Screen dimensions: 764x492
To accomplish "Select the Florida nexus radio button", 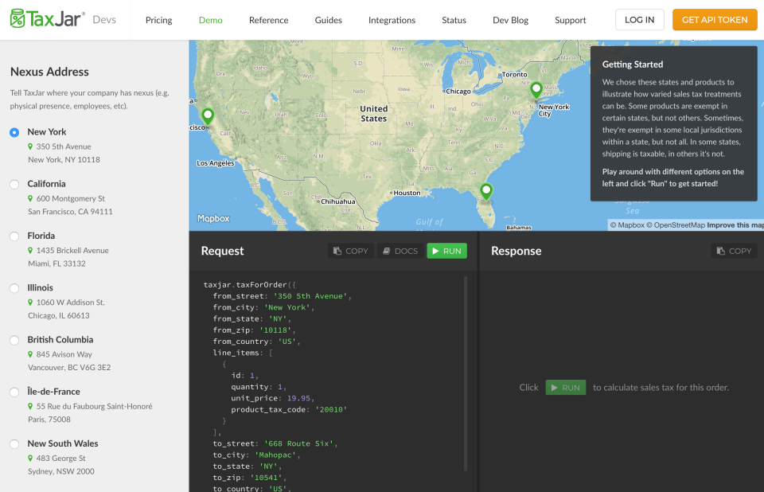I will (x=14, y=236).
